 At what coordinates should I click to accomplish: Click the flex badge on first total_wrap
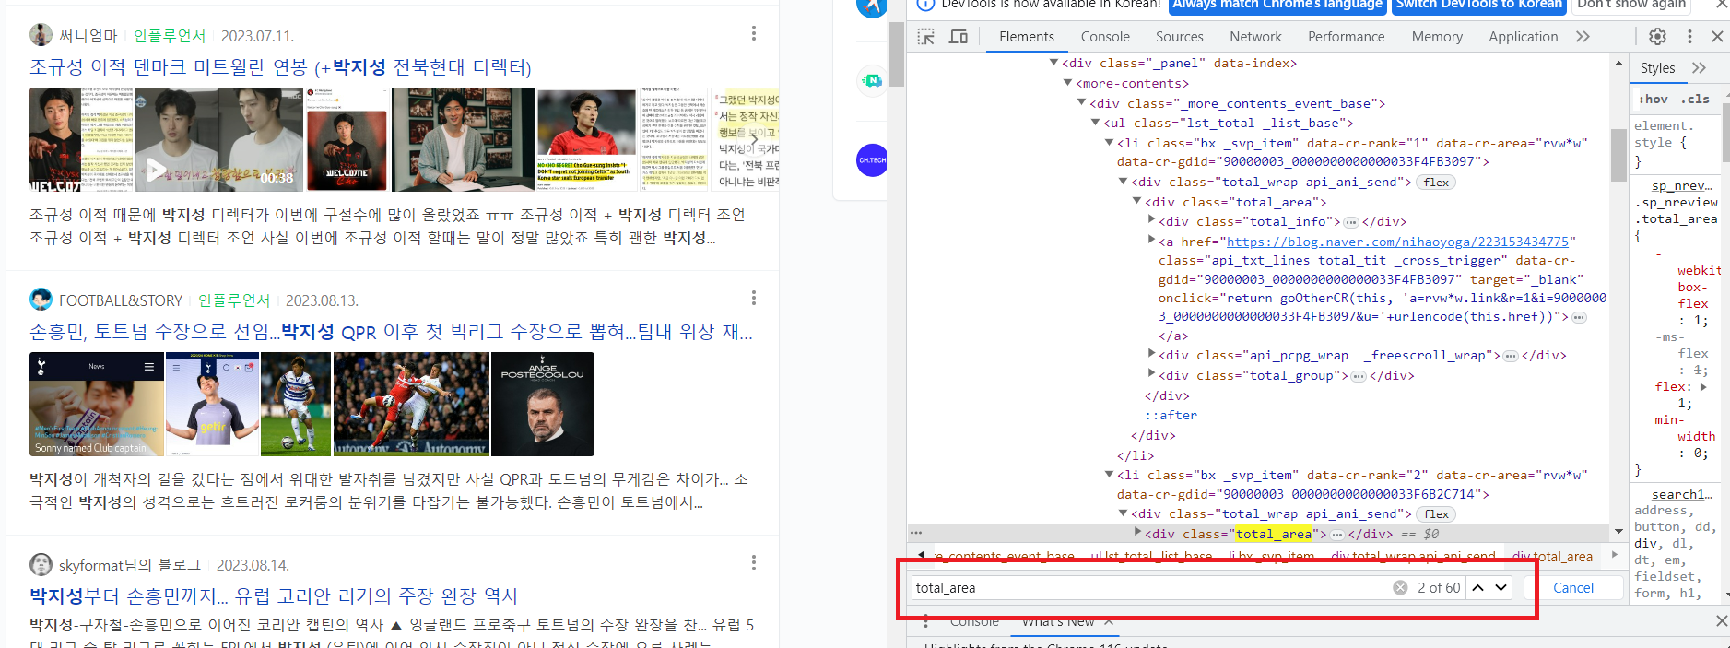1436,183
